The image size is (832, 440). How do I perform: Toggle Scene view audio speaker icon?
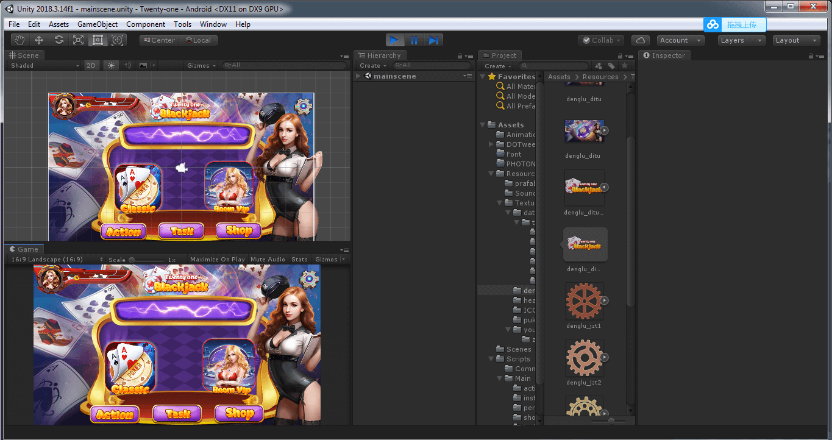point(127,65)
